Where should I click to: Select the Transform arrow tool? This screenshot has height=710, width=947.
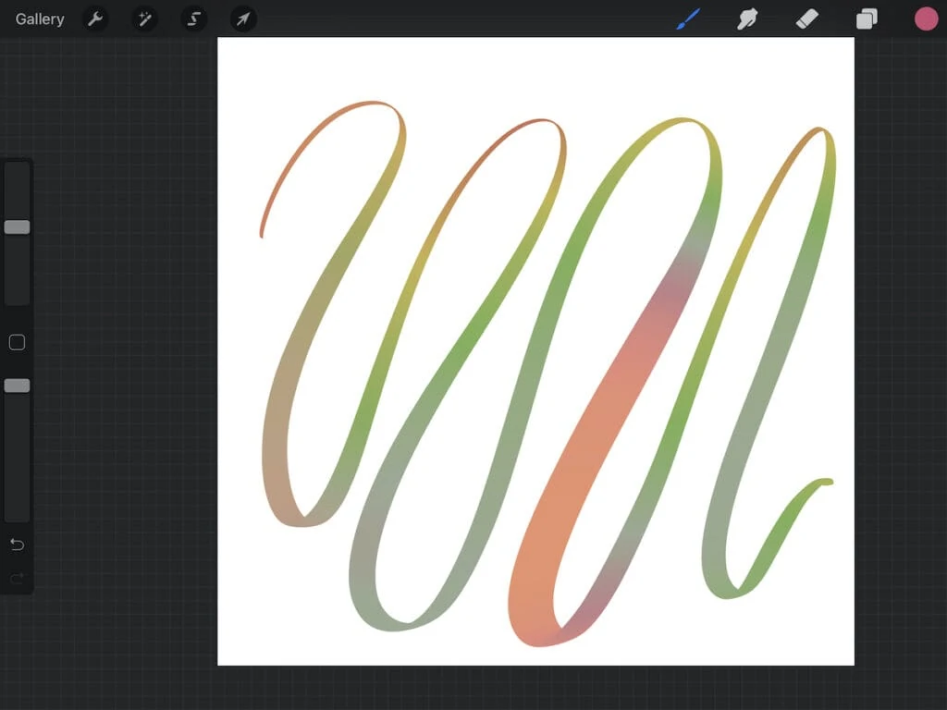[x=243, y=19]
